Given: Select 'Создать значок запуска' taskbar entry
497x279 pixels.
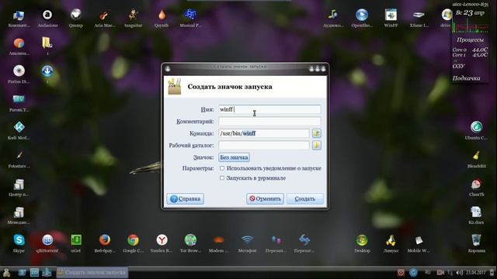Looking at the screenshot, I should (92, 272).
